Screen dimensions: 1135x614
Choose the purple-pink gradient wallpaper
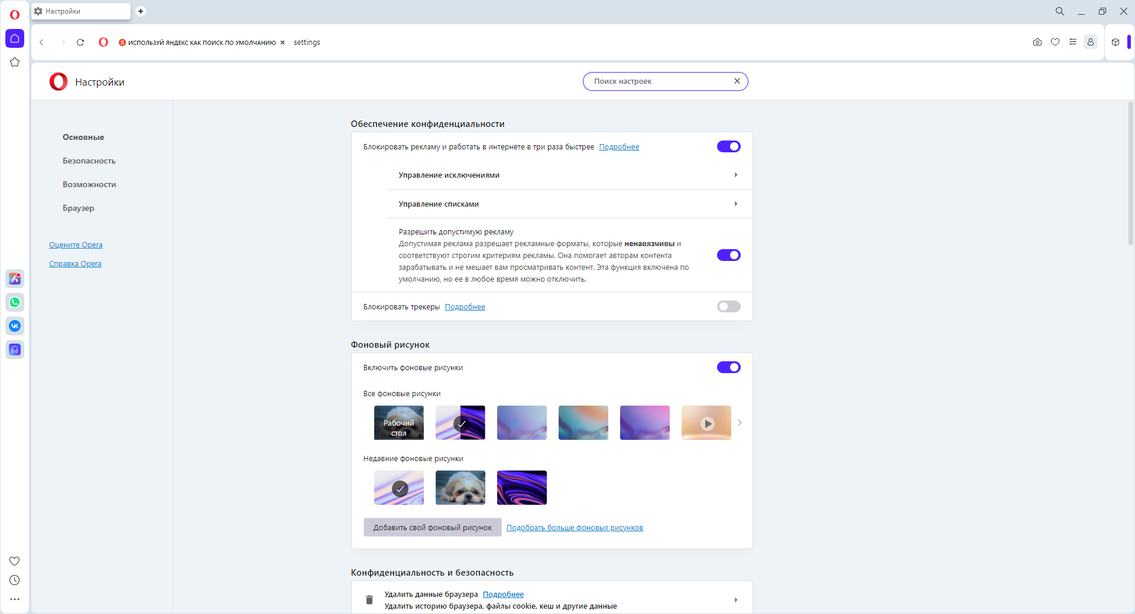(645, 423)
